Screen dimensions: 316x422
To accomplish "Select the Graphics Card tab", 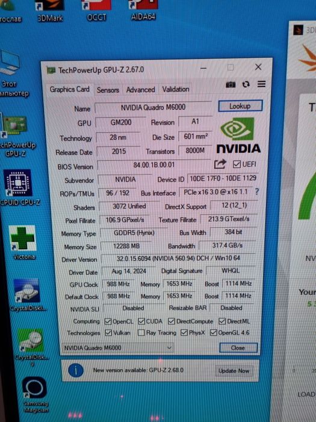I will pos(70,89).
